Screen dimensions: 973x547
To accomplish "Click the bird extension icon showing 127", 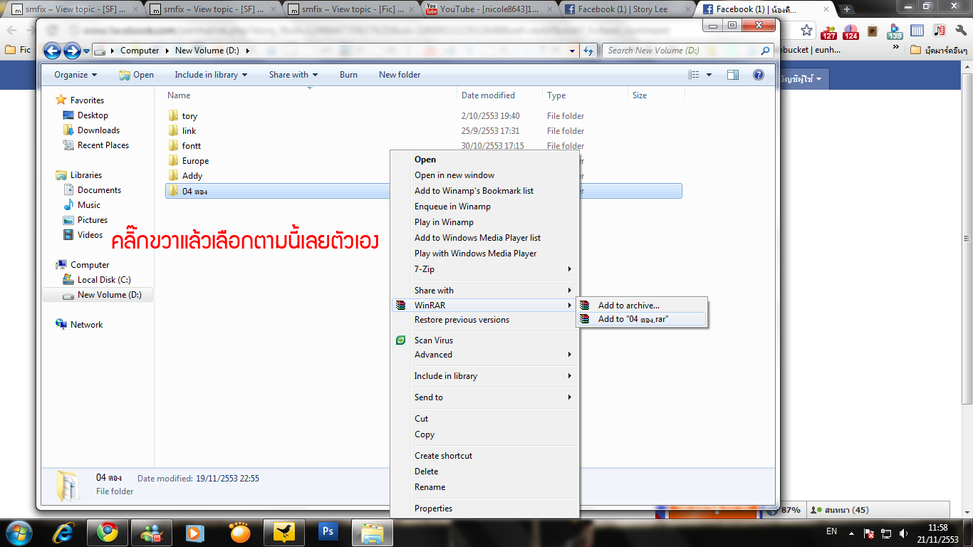I will coord(828,31).
